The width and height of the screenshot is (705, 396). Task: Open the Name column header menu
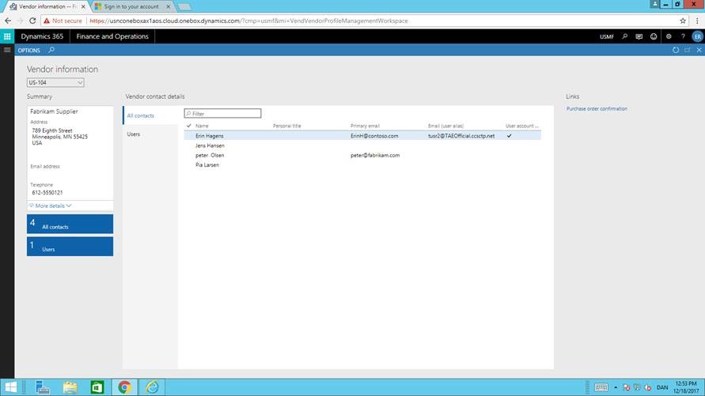[202, 126]
